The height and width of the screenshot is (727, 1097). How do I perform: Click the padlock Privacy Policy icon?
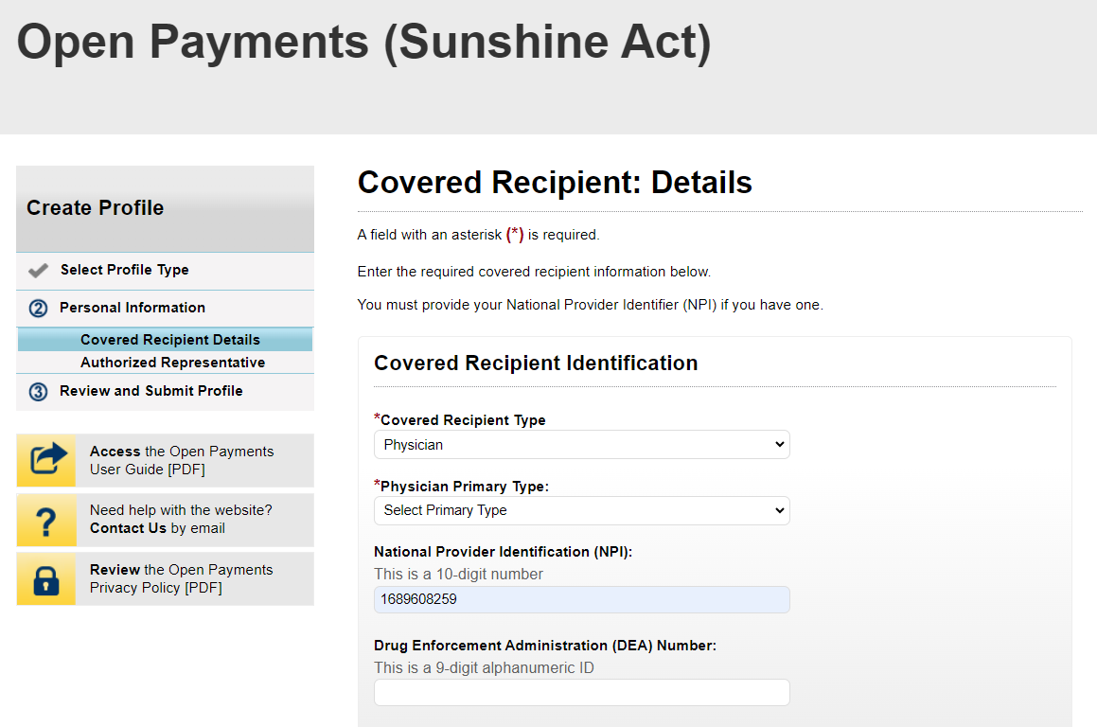click(46, 578)
